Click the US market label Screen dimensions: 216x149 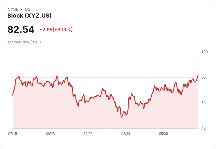pyautogui.click(x=28, y=9)
